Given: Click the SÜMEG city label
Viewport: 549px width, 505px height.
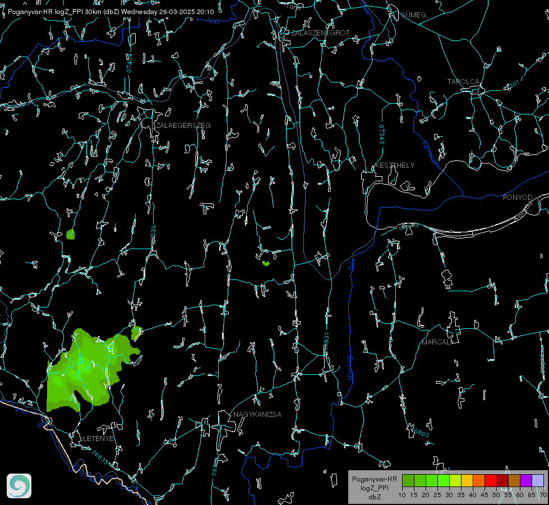Looking at the screenshot, I should [x=413, y=15].
